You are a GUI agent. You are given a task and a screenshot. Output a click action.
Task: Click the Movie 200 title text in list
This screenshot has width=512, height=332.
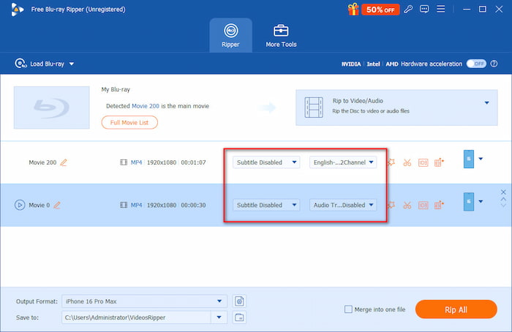42,162
